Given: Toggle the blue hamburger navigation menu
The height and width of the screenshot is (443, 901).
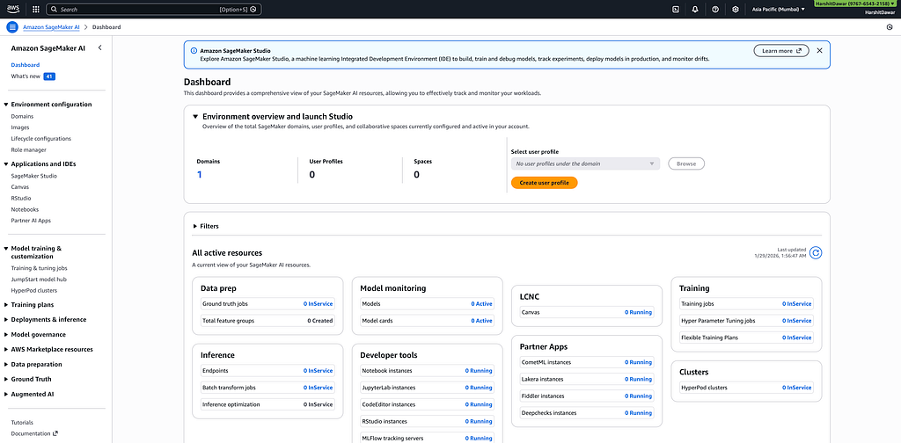Looking at the screenshot, I should pos(12,27).
